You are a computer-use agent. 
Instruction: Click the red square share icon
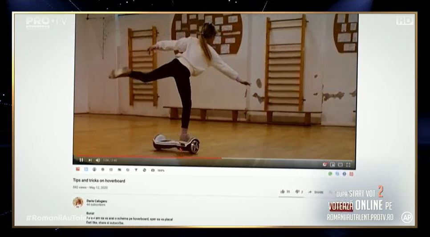351,174
